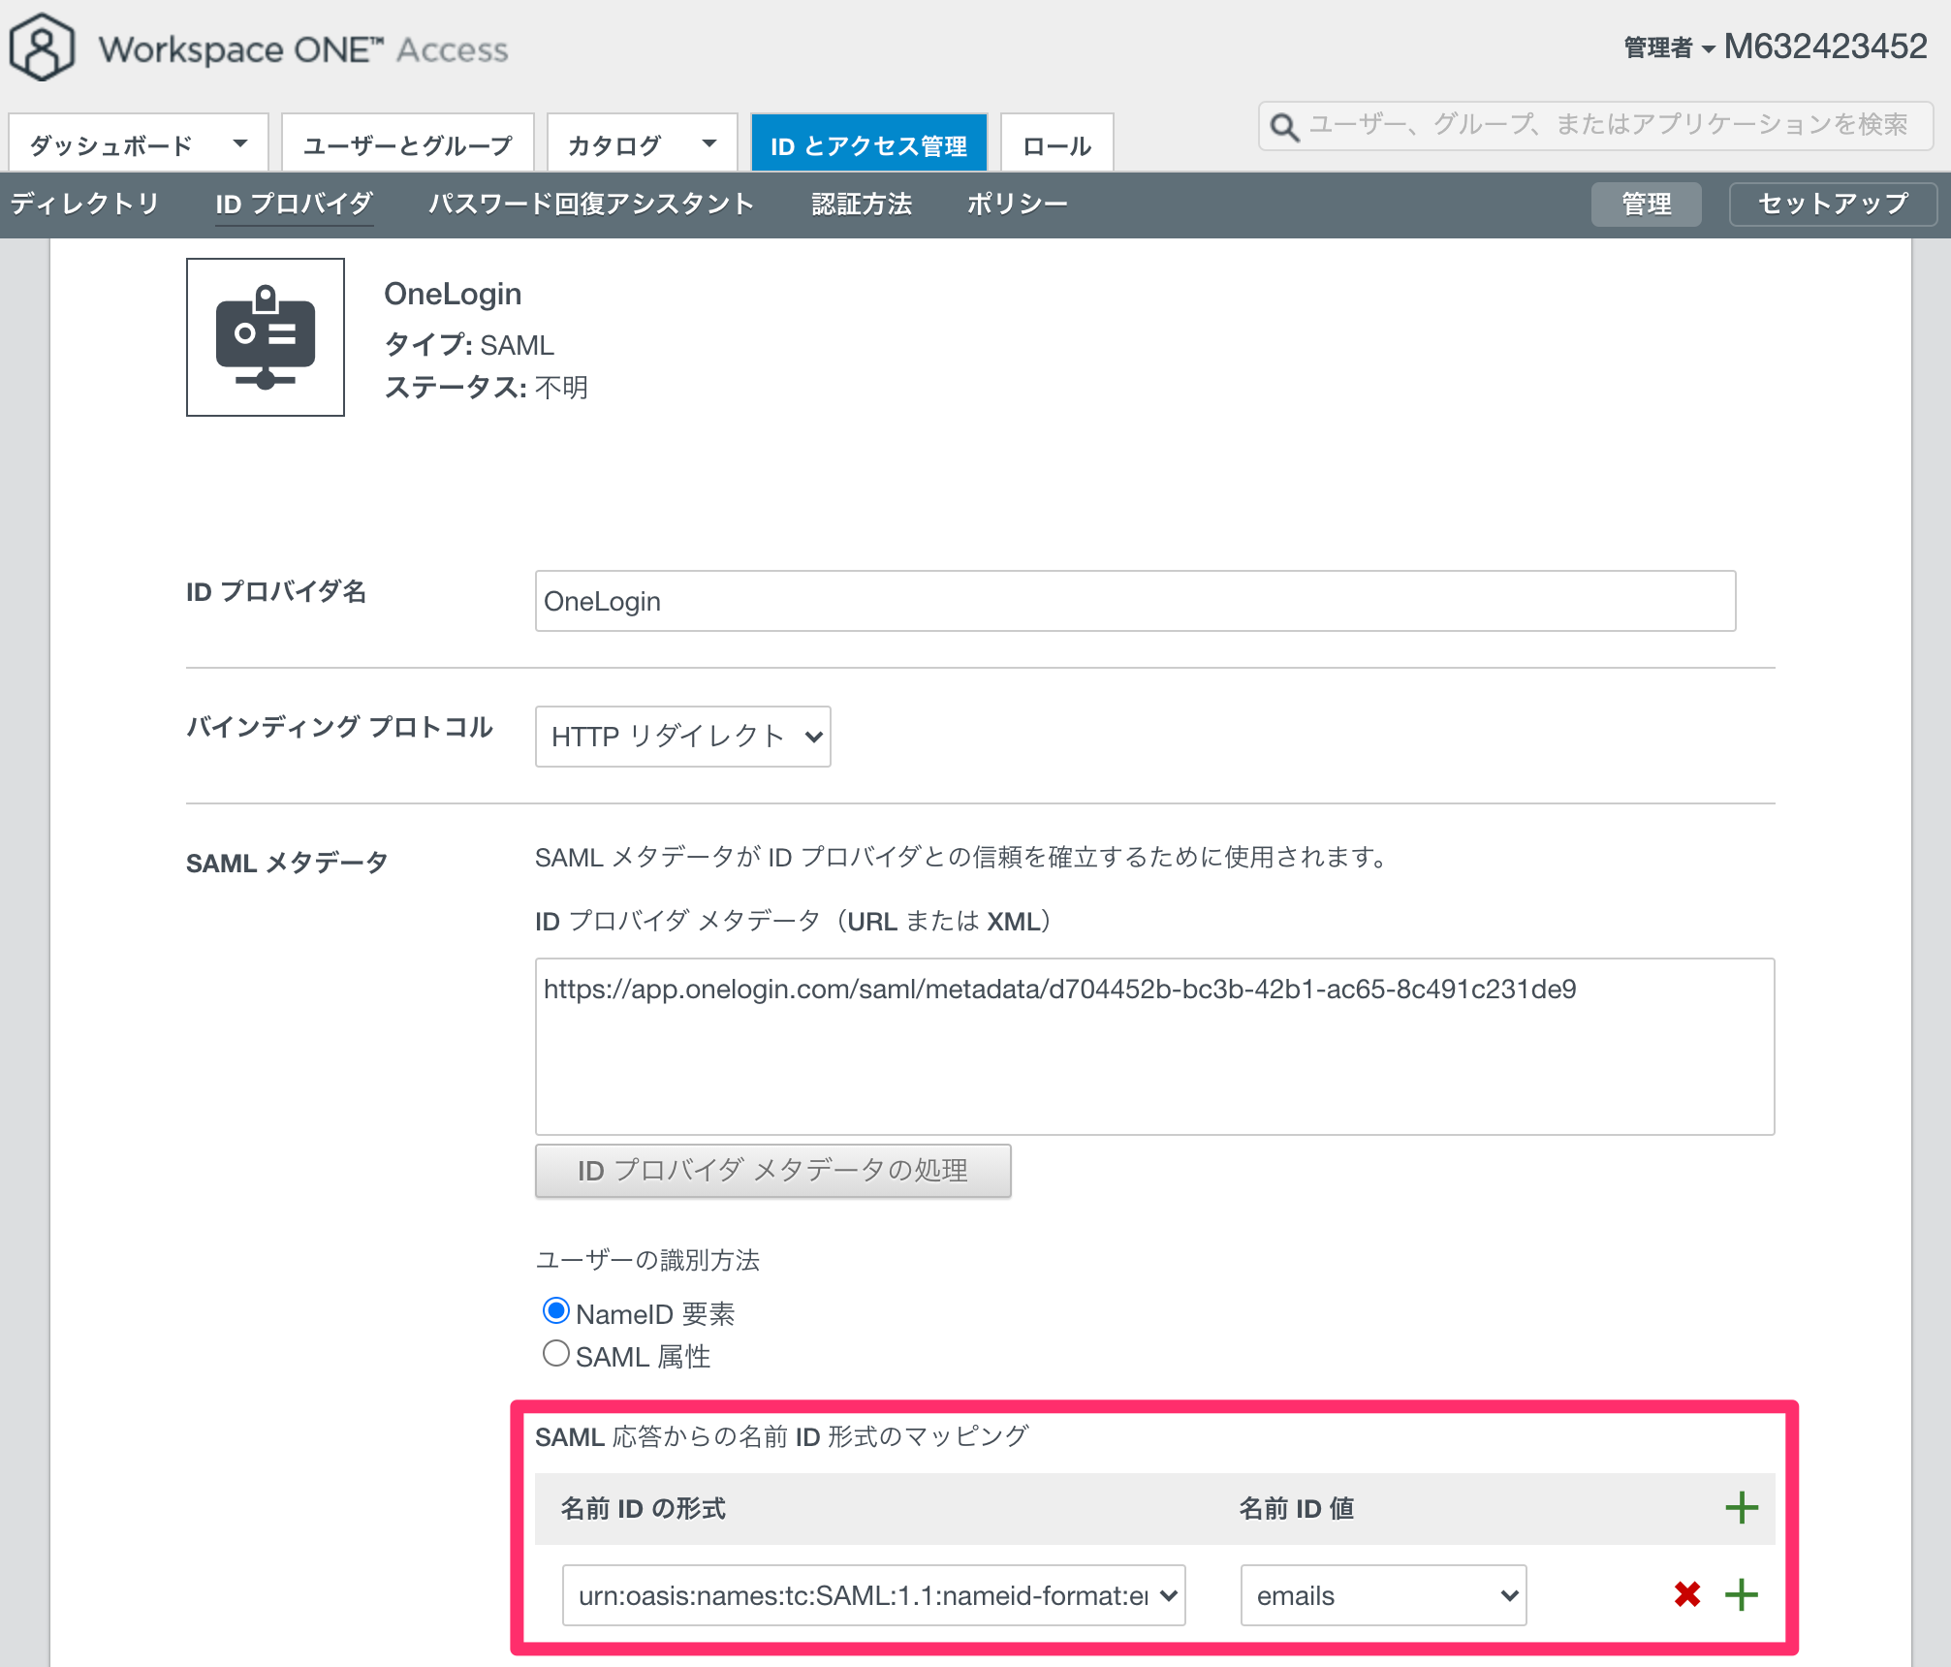Click the Workspace ONE Access title text
1951x1667 pixels.
click(x=303, y=49)
